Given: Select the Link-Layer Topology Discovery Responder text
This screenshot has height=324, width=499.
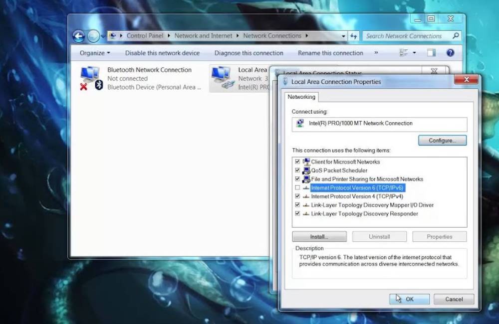Looking at the screenshot, I should [364, 214].
